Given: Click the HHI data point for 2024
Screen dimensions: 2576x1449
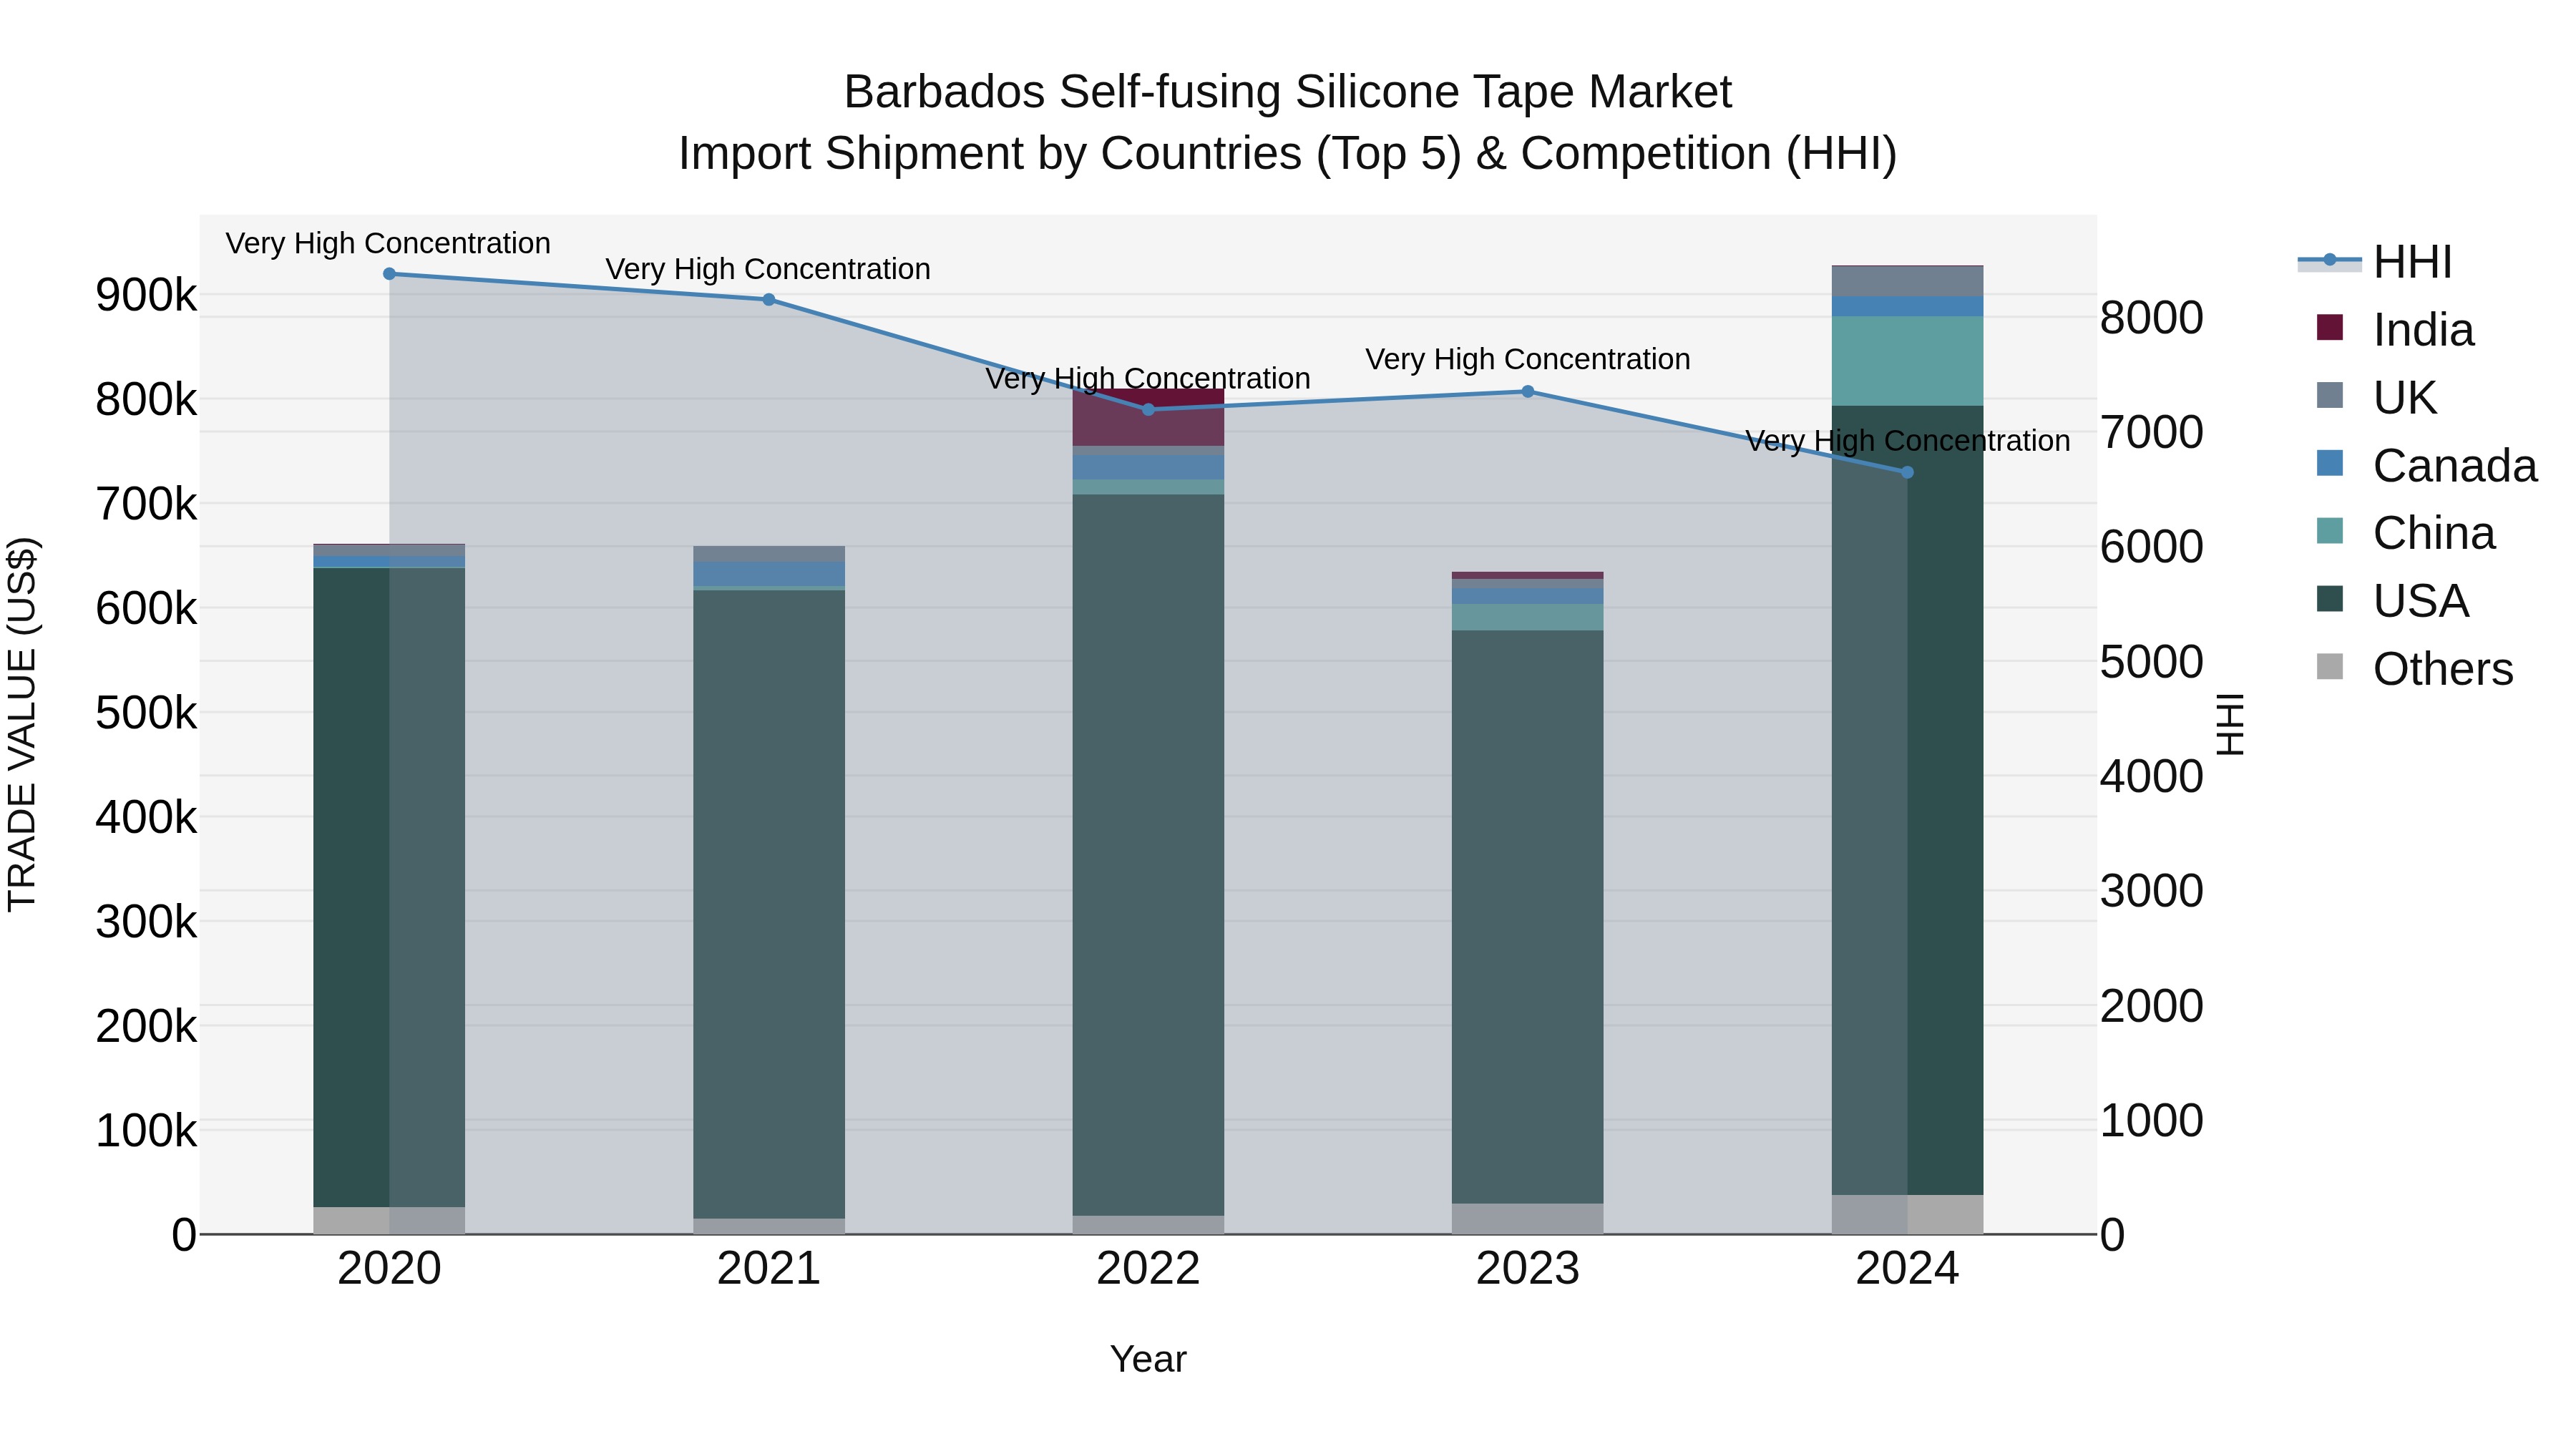Looking at the screenshot, I should (x=1907, y=473).
